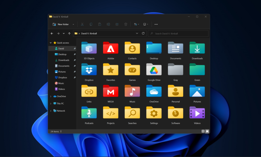Select Documents in the sidebar
The image size is (261, 157).
[62, 66]
